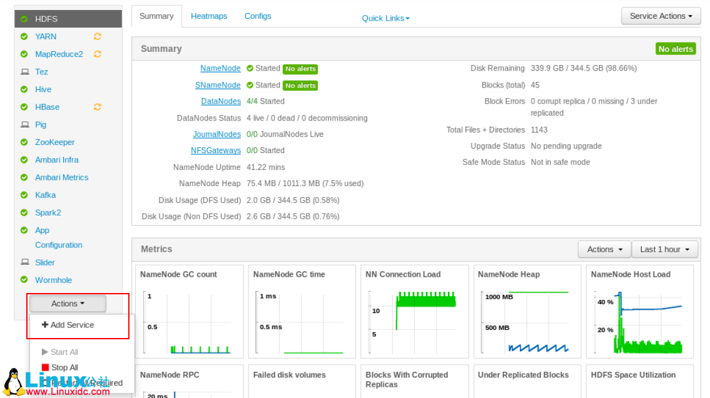Open the Service Actions dropdown
Viewport: 710px width, 398px height.
(661, 16)
